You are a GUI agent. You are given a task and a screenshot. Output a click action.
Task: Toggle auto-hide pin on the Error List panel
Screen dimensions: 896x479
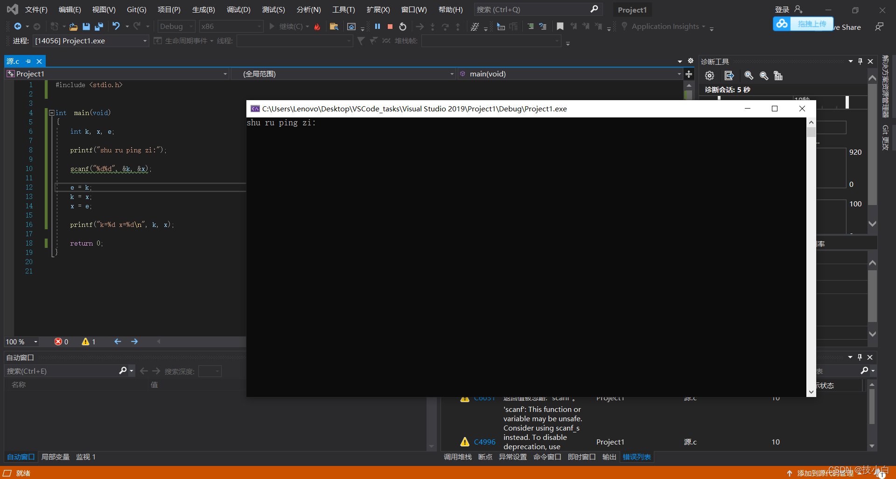tap(860, 357)
